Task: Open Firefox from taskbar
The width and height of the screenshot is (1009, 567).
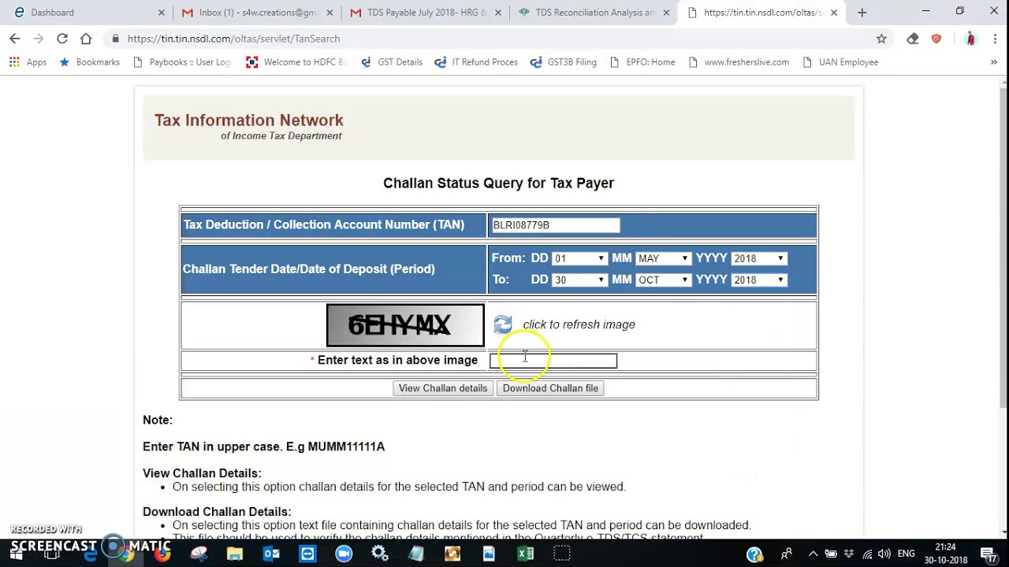Action: (x=162, y=554)
